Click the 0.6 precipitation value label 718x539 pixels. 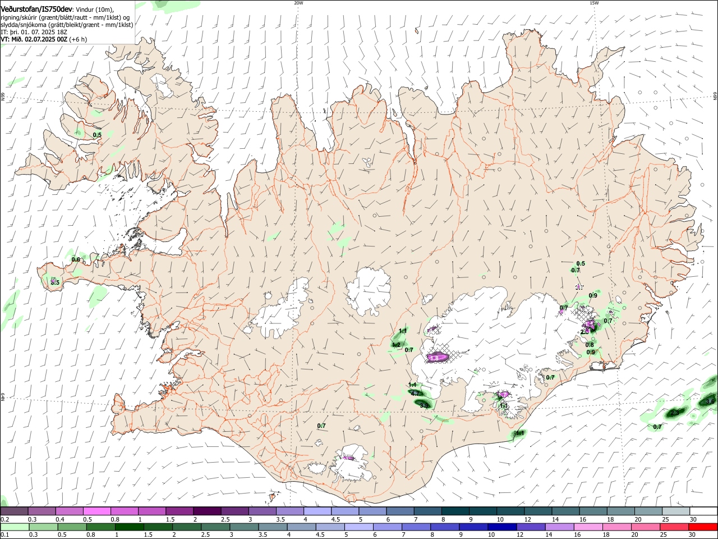click(76, 259)
